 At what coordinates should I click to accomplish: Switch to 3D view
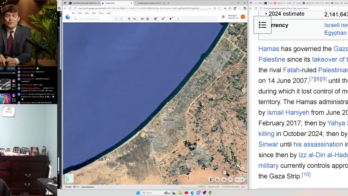pos(224,180)
